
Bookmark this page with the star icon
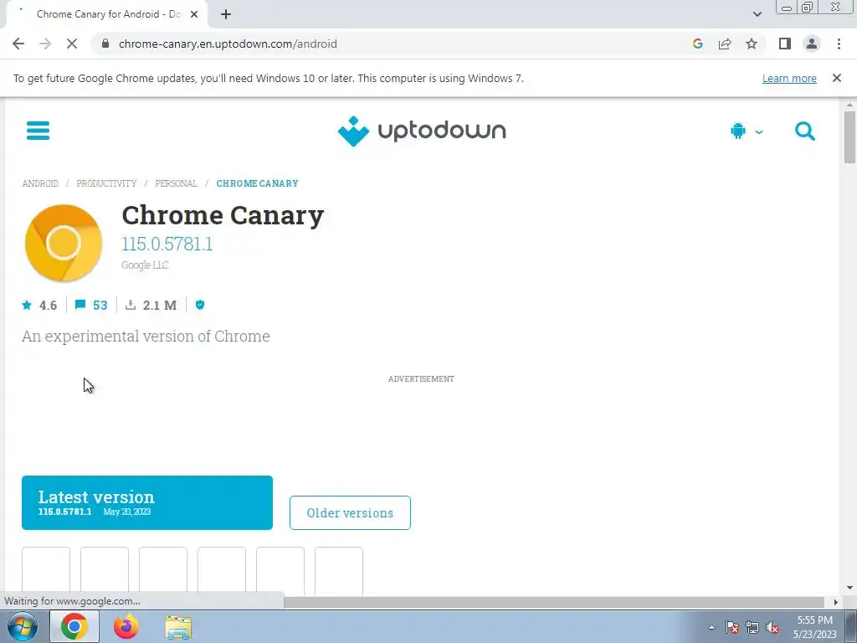pyautogui.click(x=752, y=44)
